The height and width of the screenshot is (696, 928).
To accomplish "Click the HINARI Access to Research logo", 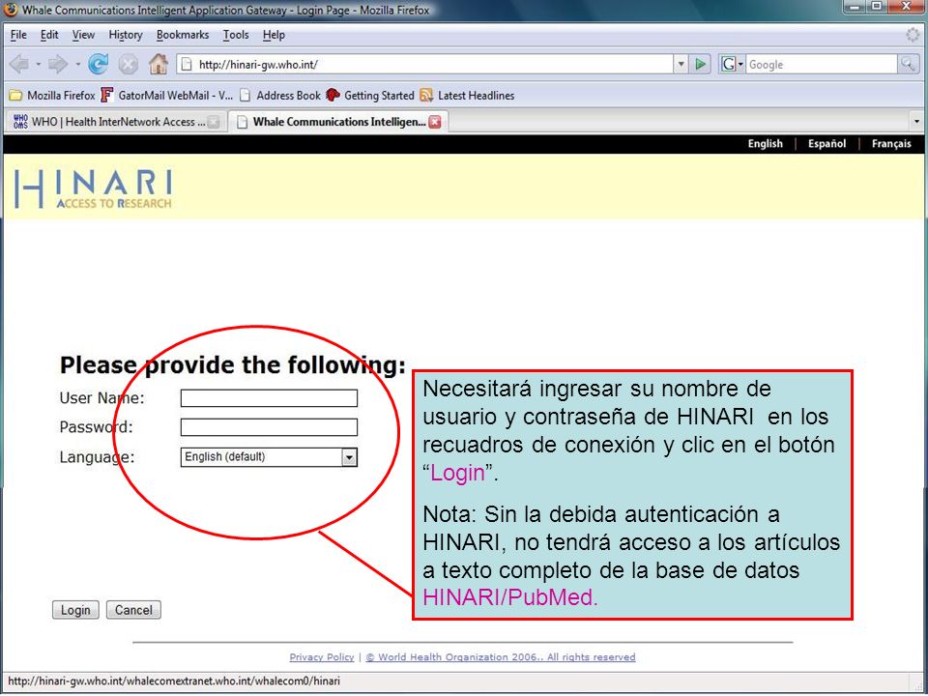I will 94,188.
